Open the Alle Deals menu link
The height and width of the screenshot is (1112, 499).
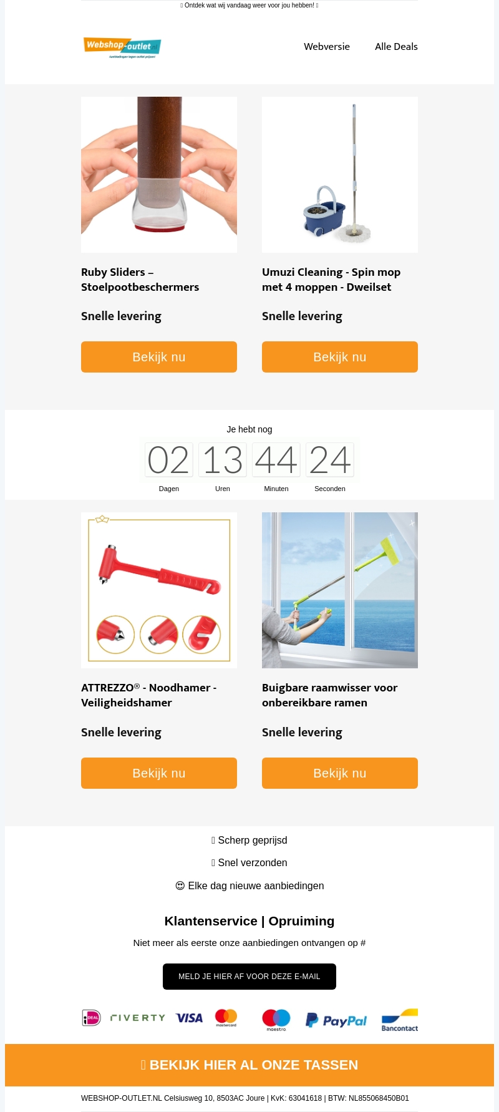pos(396,46)
